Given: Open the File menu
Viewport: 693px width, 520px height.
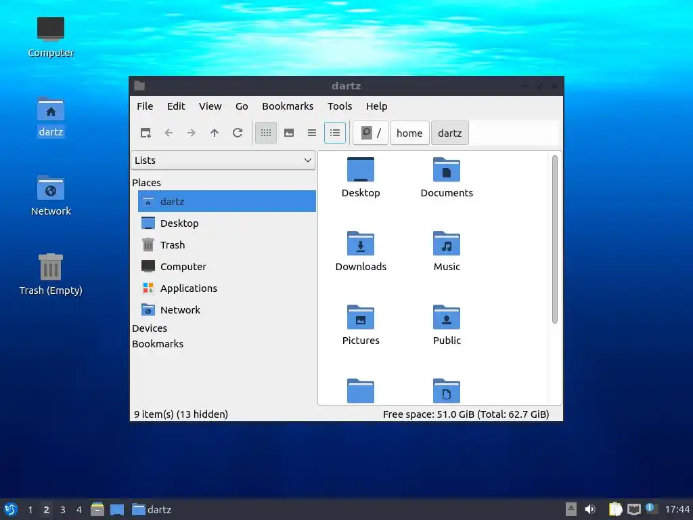Looking at the screenshot, I should tap(145, 106).
